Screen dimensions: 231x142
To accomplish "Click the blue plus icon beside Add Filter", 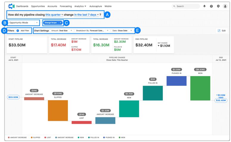I will coord(18,31).
